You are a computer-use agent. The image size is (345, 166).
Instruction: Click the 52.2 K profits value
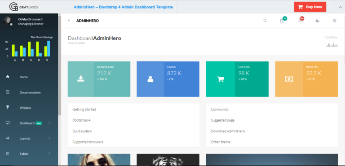click(314, 73)
